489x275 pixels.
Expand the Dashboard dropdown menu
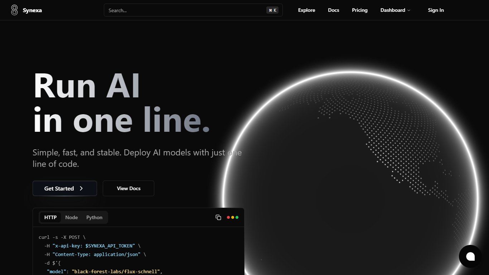point(395,10)
